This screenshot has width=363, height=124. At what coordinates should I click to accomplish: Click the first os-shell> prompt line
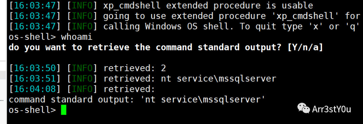click(50, 37)
